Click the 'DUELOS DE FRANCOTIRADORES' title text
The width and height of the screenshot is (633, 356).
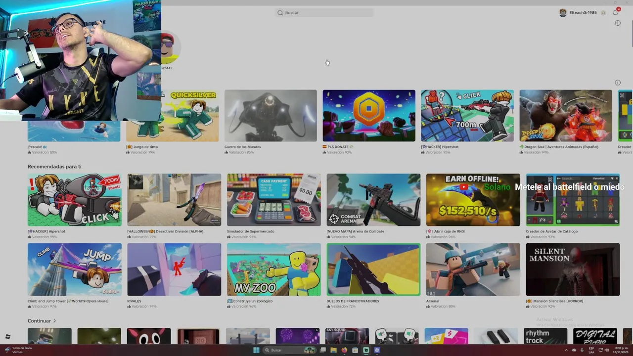coord(353,301)
